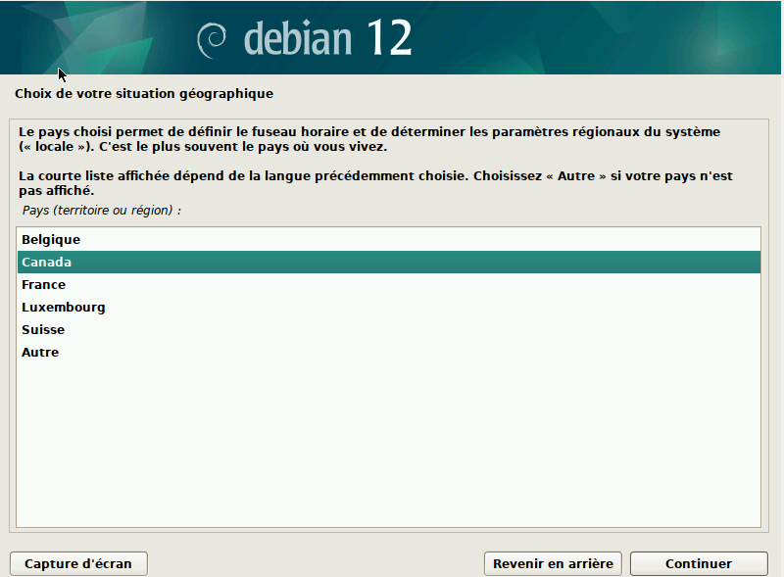Image resolution: width=784 pixels, height=577 pixels.
Task: Click the step title Choix de votre situation géographique
Action: (142, 93)
